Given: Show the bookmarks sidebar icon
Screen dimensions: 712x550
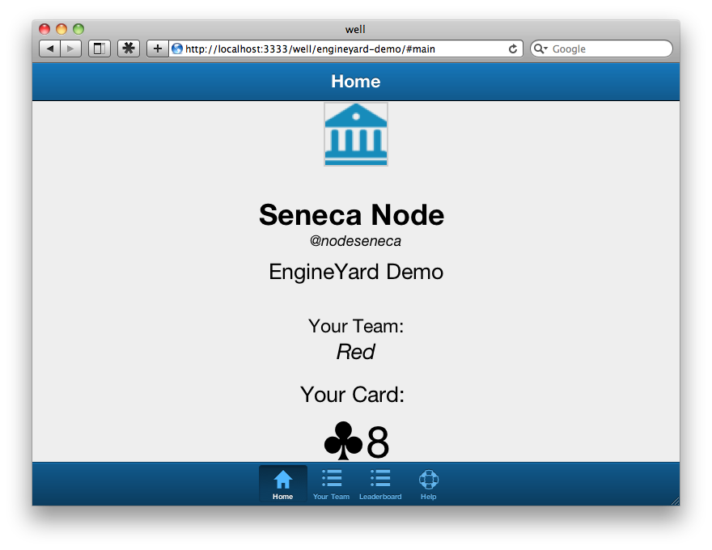Looking at the screenshot, I should pyautogui.click(x=100, y=49).
